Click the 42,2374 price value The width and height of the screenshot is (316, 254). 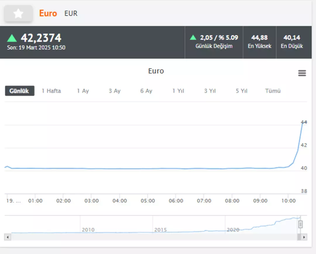pos(41,38)
